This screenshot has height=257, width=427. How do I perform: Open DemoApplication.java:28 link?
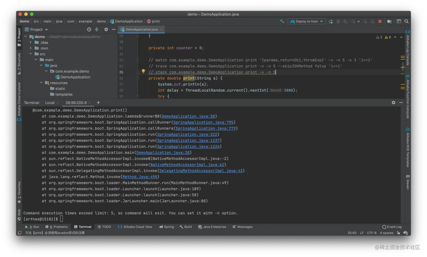pos(163,153)
